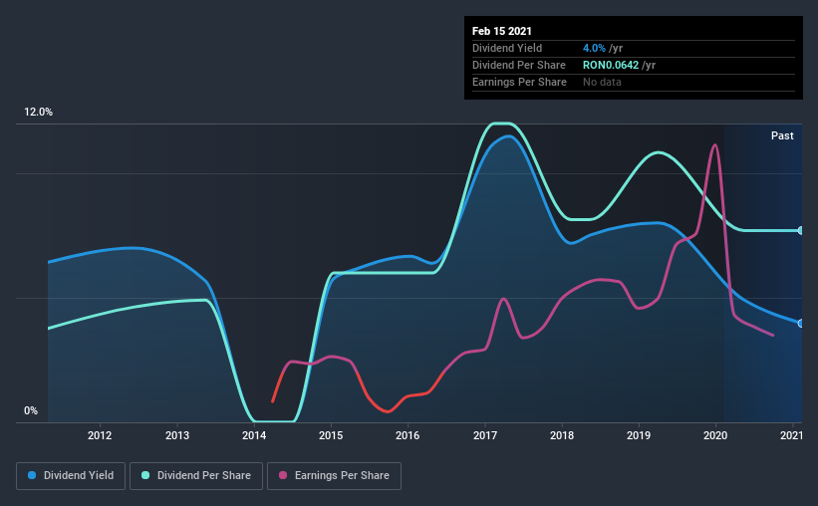Click the 2021 x-axis label

791,435
